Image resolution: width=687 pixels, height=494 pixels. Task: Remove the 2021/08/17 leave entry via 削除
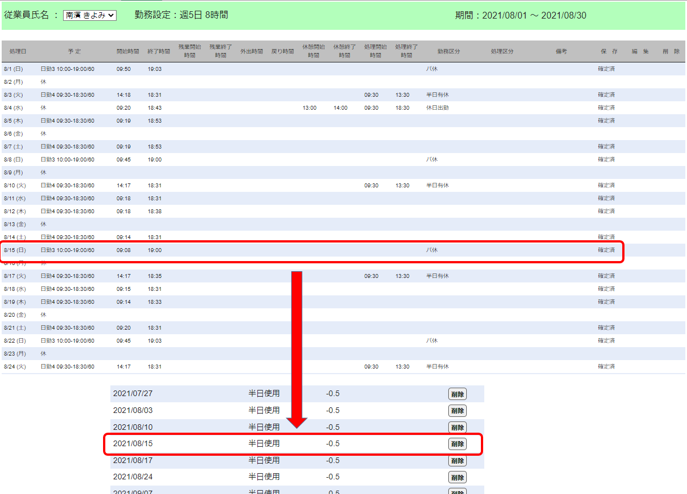pos(457,461)
